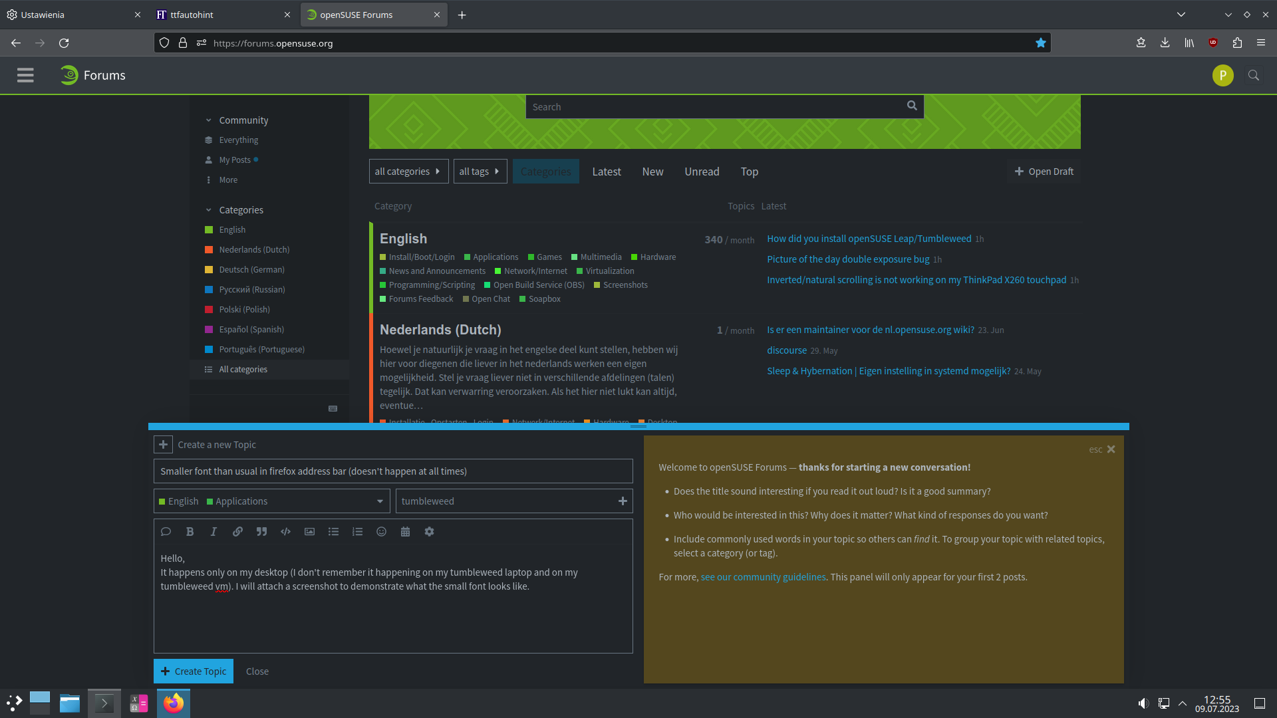
Task: Click the Italic formatting icon
Action: [x=213, y=532]
